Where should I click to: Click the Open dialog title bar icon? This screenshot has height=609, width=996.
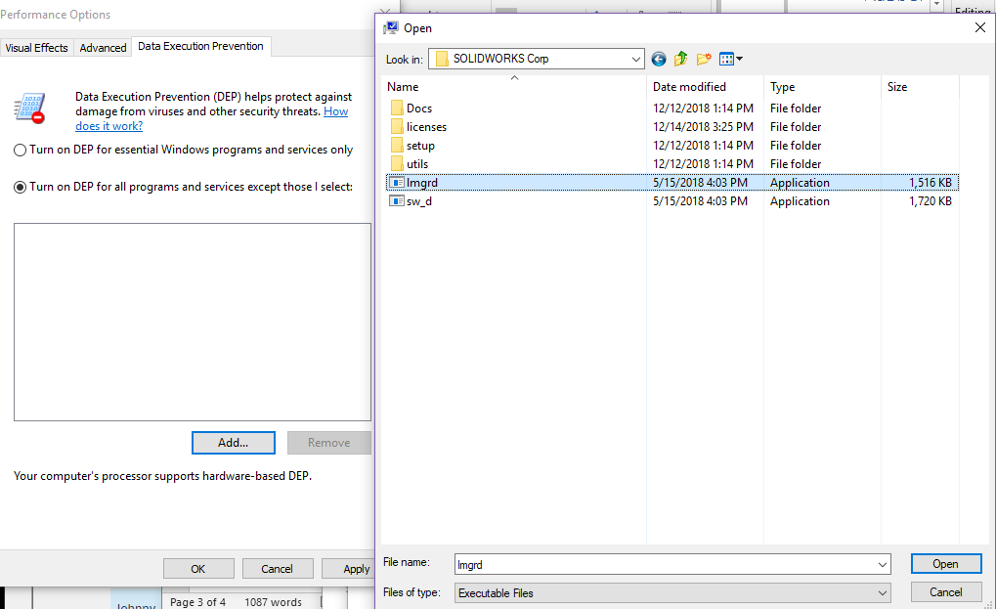tap(391, 28)
